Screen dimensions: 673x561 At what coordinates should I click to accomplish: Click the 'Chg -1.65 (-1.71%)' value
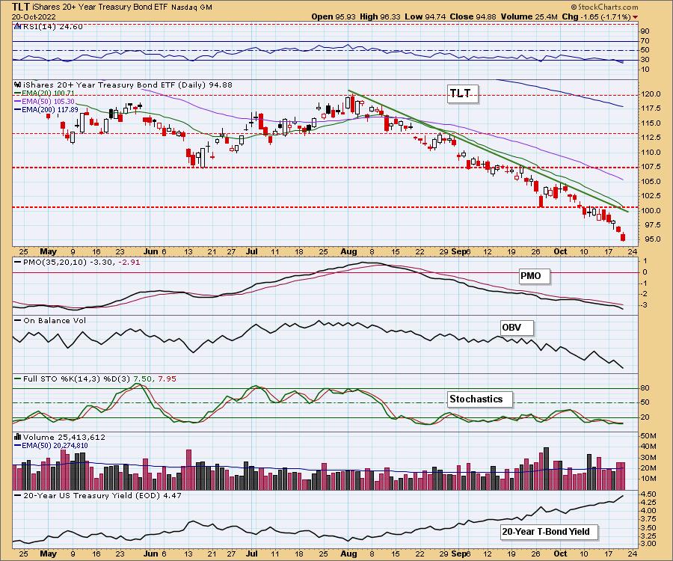coord(596,16)
